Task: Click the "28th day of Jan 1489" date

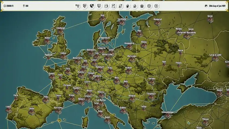Action: point(217,6)
